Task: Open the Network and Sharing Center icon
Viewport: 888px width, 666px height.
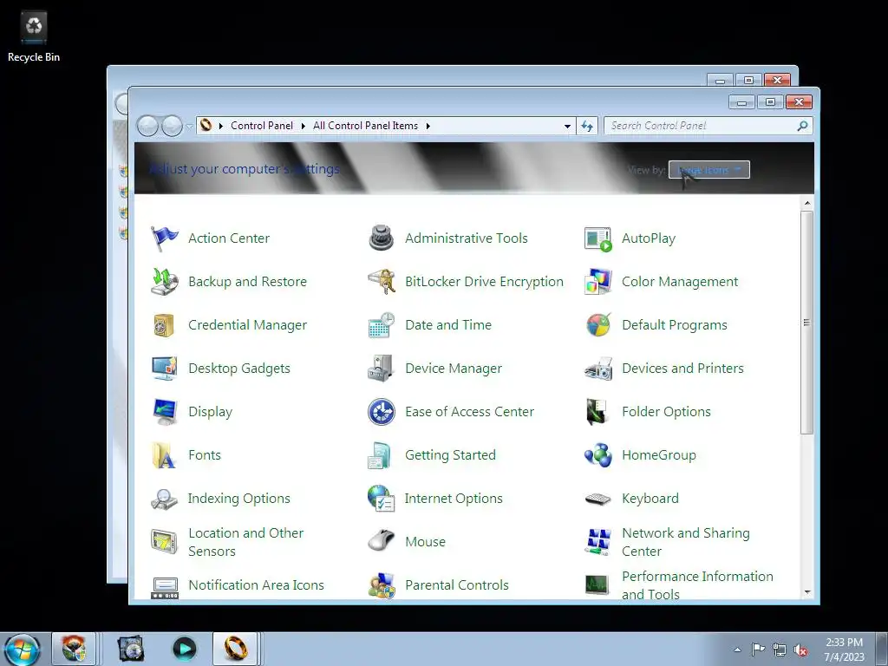Action: click(598, 541)
